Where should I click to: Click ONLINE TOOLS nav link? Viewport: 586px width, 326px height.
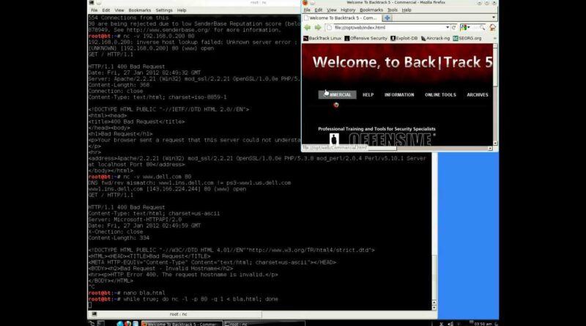pos(440,95)
